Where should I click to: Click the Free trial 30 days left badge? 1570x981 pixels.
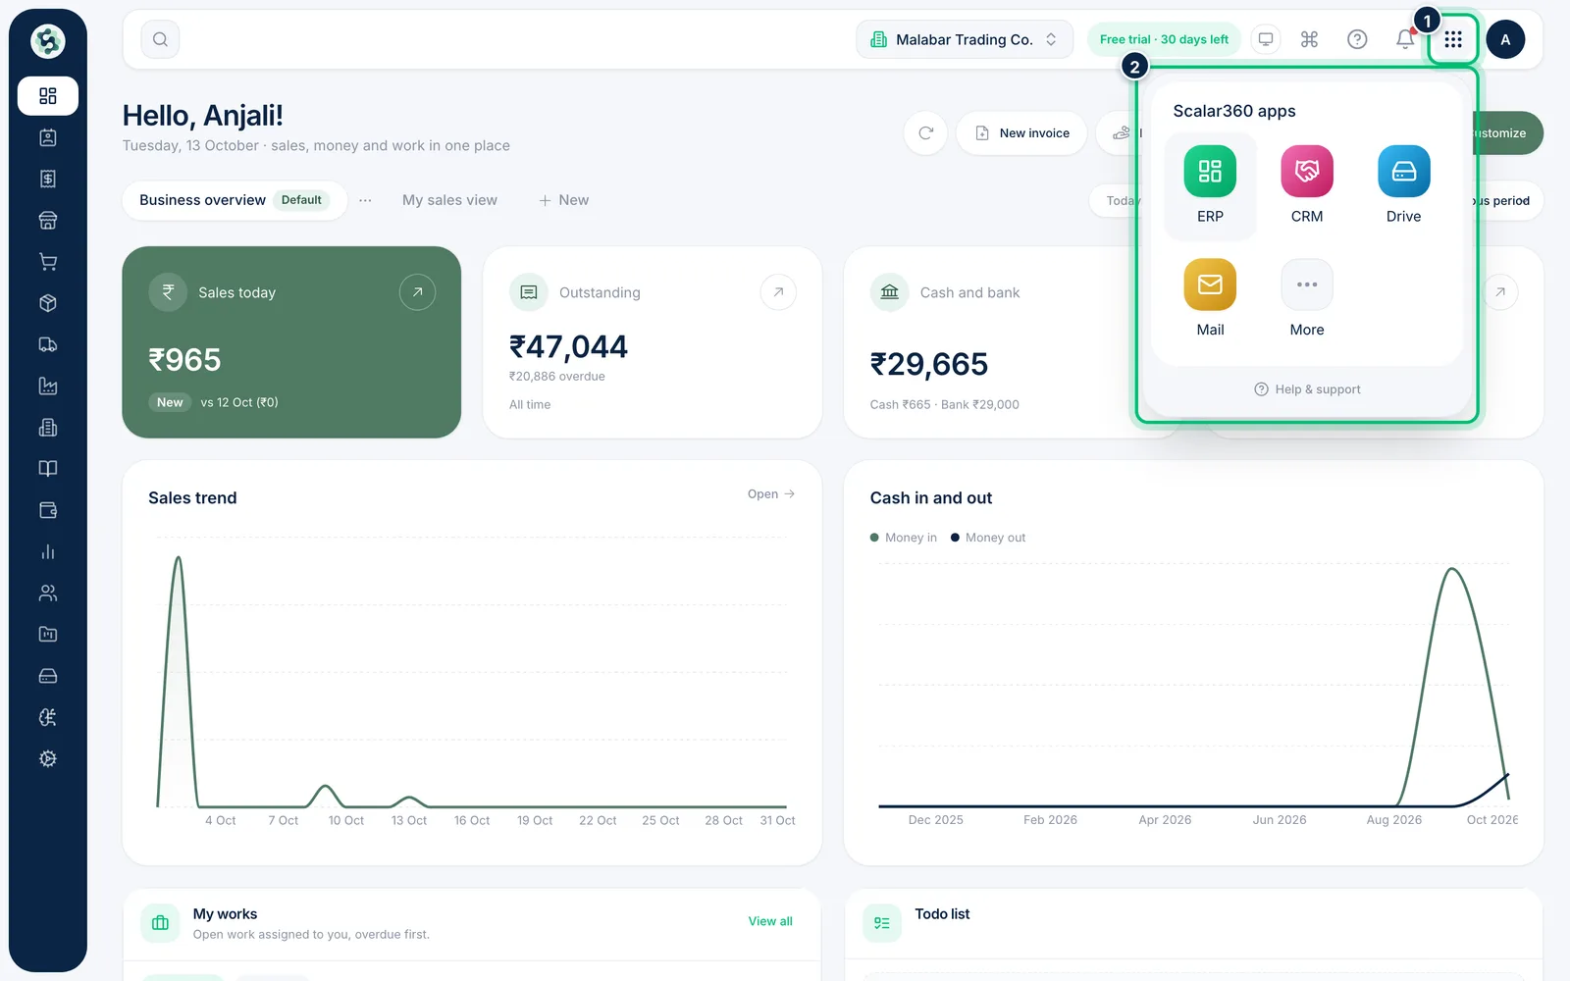tap(1164, 39)
